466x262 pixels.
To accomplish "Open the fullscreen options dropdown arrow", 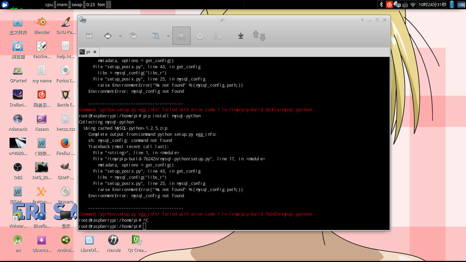I will 120,36.
